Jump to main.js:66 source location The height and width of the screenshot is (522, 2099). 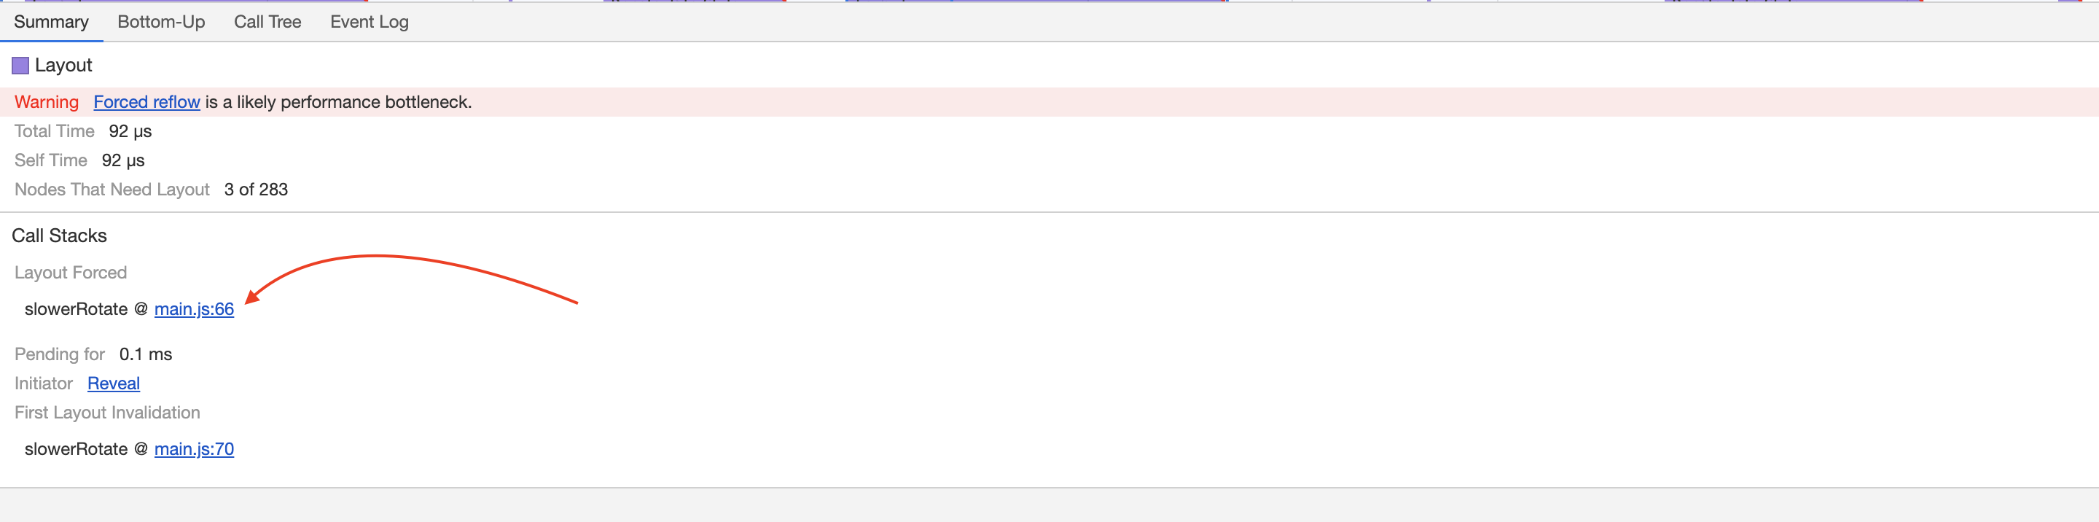(194, 309)
